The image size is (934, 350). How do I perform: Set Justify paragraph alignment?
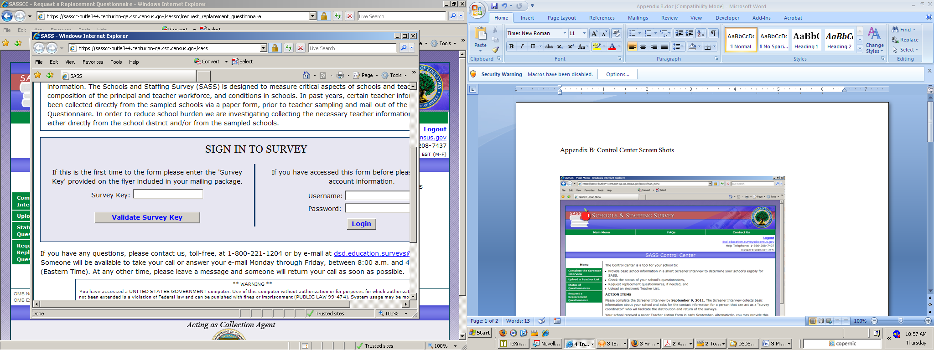pos(665,46)
